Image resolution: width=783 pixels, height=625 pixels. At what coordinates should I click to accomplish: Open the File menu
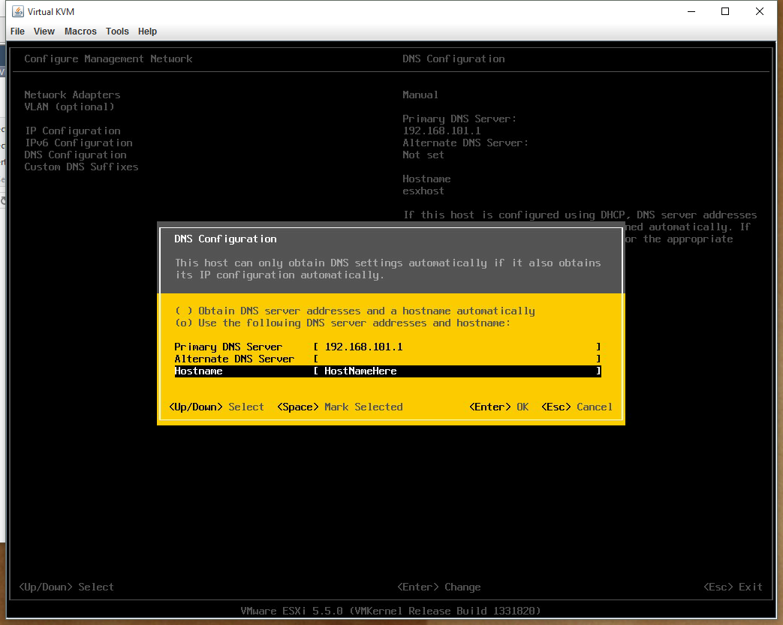click(x=17, y=32)
